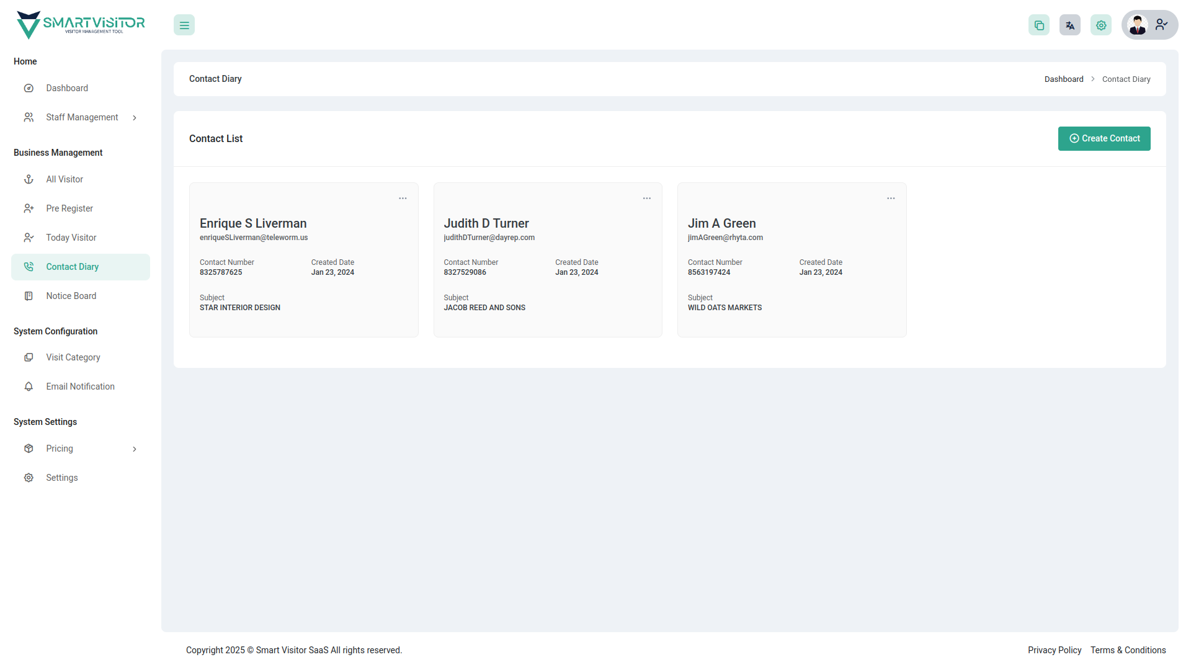This screenshot has height=670, width=1191.
Task: Click the language translate icon in header
Action: [x=1069, y=25]
